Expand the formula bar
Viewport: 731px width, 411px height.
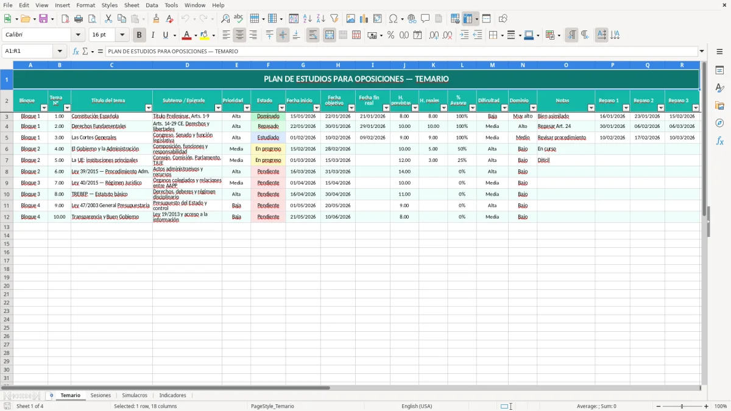coord(702,51)
